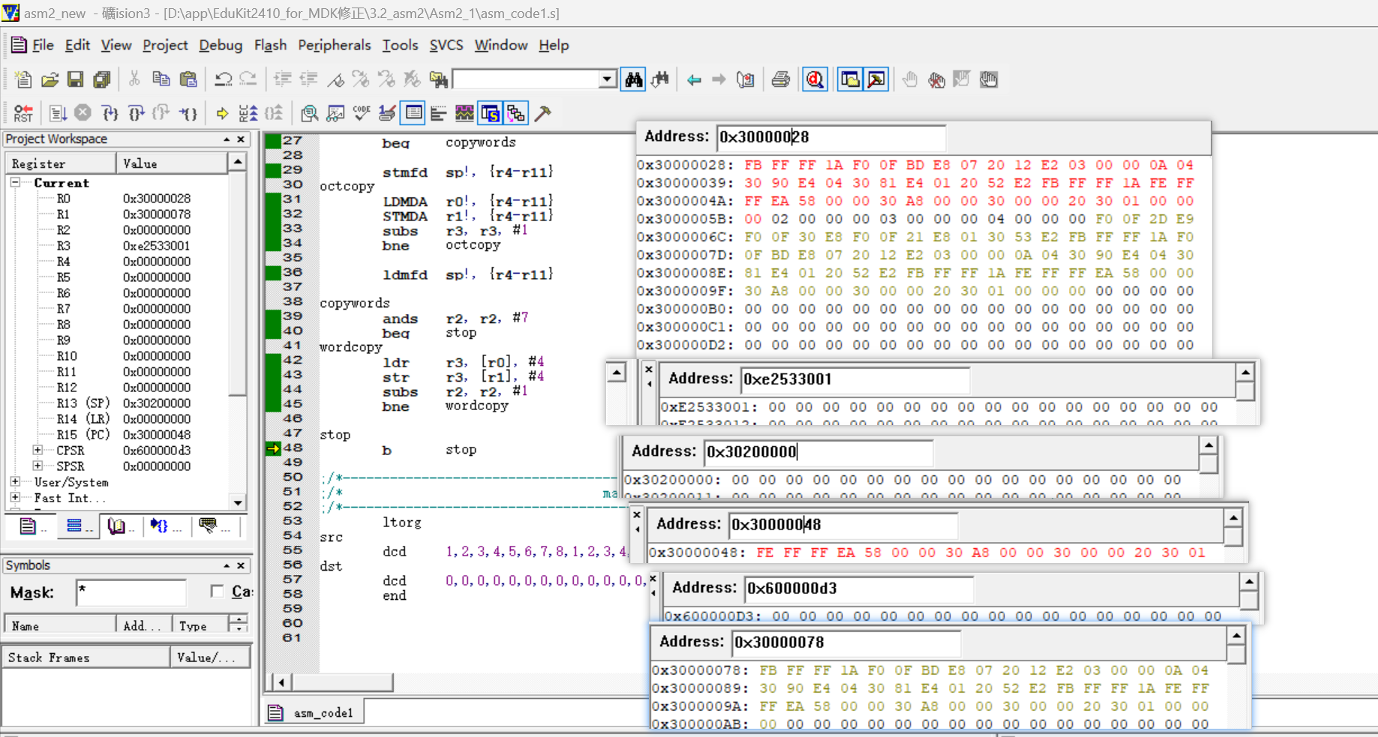Image resolution: width=1378 pixels, height=737 pixels.
Task: Open the Code Coverage icon
Action: 362,113
